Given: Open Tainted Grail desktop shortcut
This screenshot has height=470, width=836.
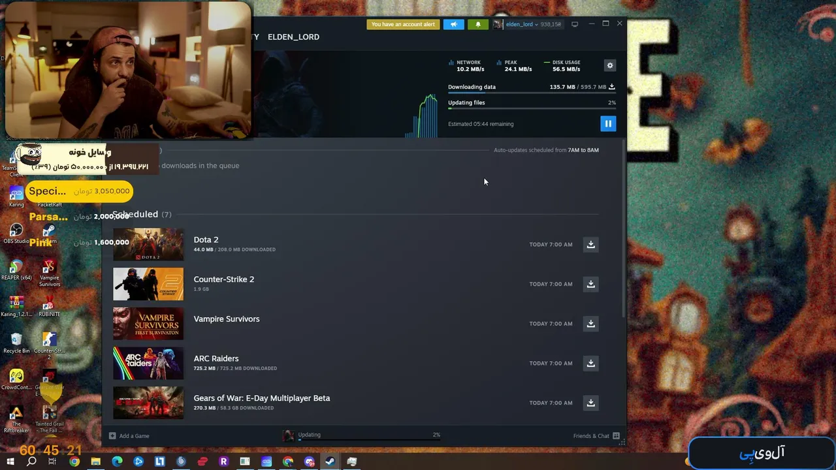Looking at the screenshot, I should point(49,420).
